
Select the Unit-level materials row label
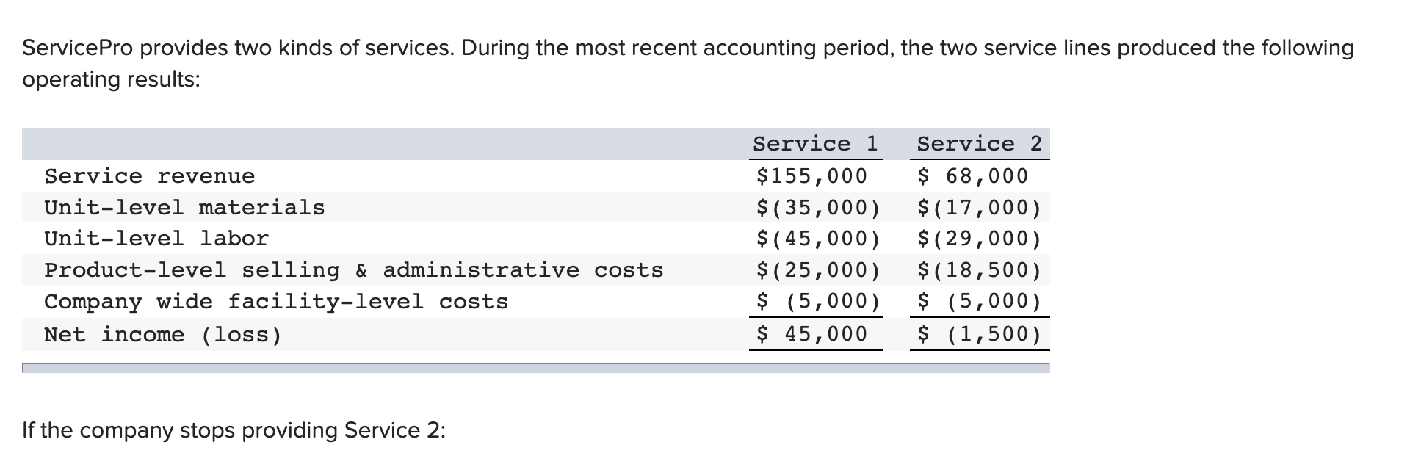point(184,208)
